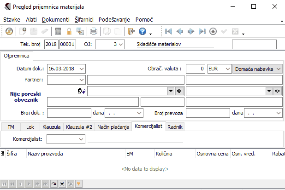Viewport: 285px width, 190px height.
Task: Click the partner lookup icon beside Nije poreski obveznik
Action: click(82, 91)
